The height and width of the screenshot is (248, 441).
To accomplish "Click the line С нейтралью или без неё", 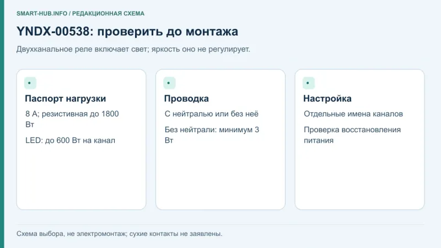I will point(212,114).
